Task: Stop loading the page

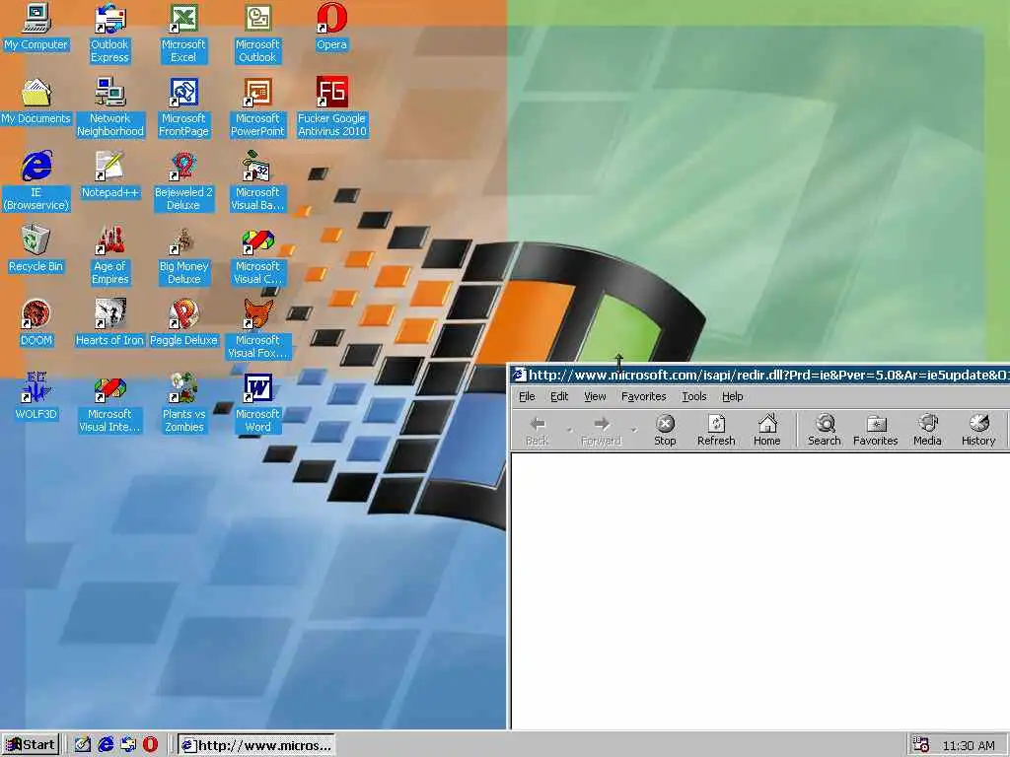Action: point(665,430)
